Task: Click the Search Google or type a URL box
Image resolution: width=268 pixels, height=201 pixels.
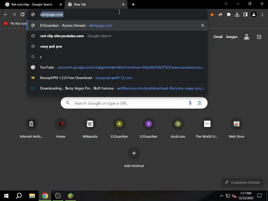Action: pos(134,103)
